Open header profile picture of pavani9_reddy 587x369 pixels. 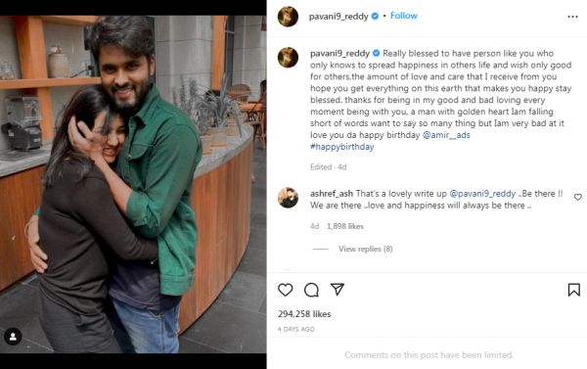click(x=288, y=17)
